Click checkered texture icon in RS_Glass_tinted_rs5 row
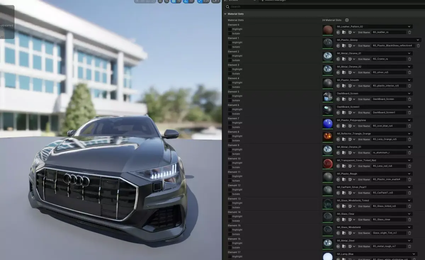This screenshot has height=260, width=425. 350,206
